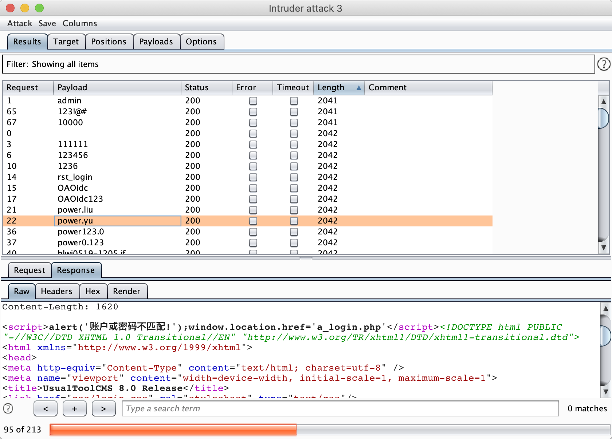Image resolution: width=612 pixels, height=439 pixels.
Task: Check the Error box for 111111 row
Action: tap(253, 145)
